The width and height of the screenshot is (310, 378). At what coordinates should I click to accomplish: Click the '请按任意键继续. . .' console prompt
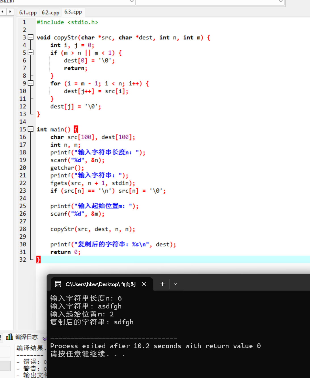[87, 354]
